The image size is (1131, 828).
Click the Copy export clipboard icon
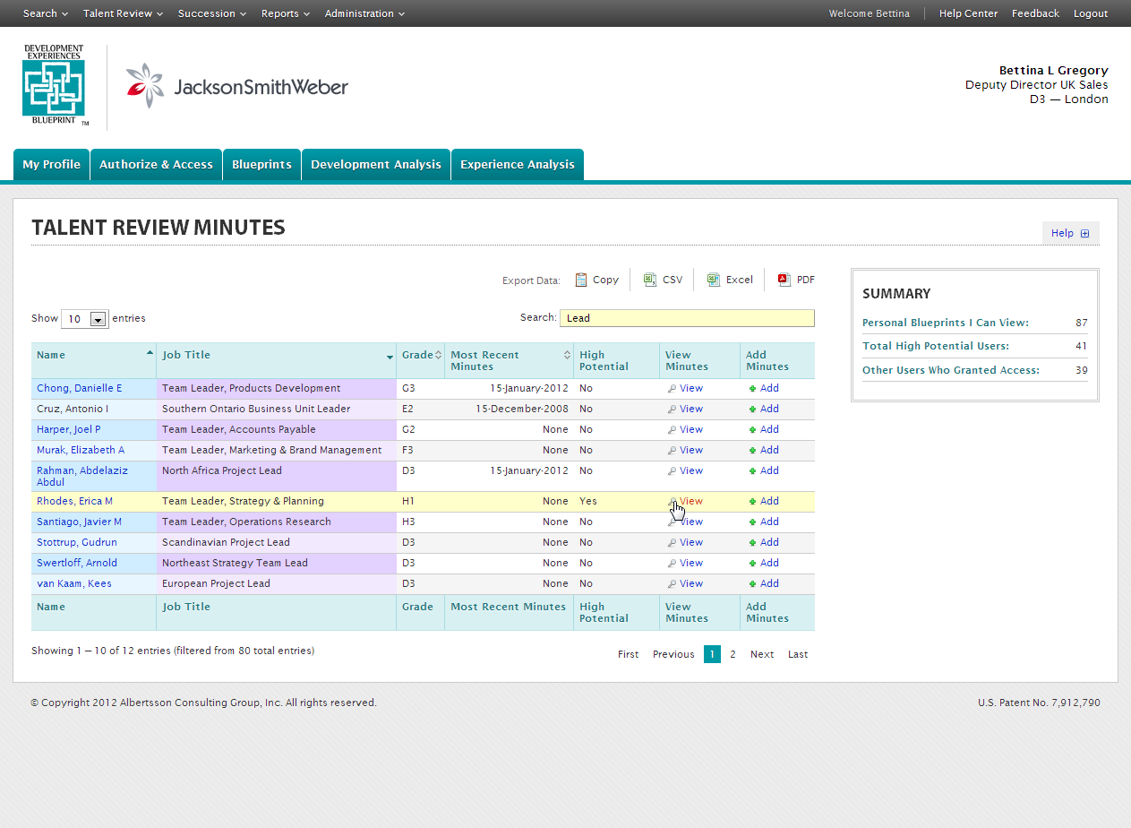tap(581, 280)
